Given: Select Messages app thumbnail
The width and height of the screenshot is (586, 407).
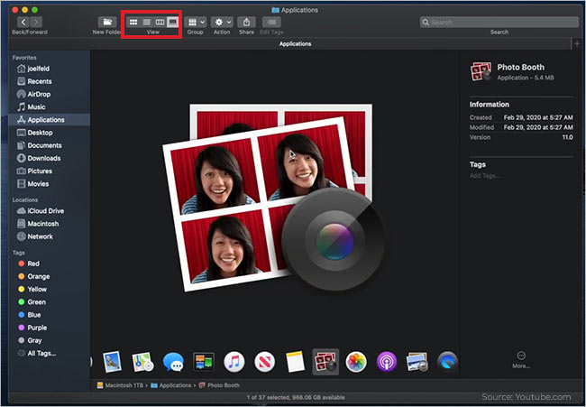Looking at the screenshot, I should pos(173,362).
